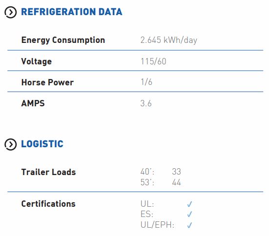Click the 40' trailer load value 33
This screenshot has height=236, width=269.
pyautogui.click(x=177, y=172)
